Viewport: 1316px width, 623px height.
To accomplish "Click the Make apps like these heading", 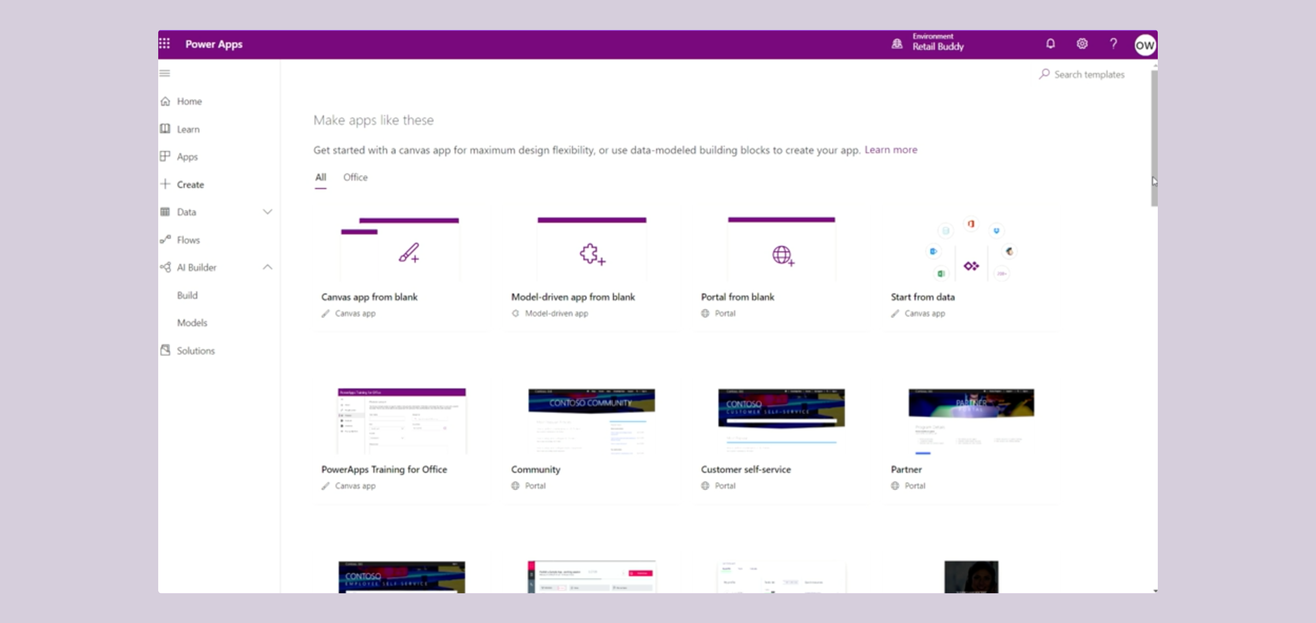I will point(373,120).
